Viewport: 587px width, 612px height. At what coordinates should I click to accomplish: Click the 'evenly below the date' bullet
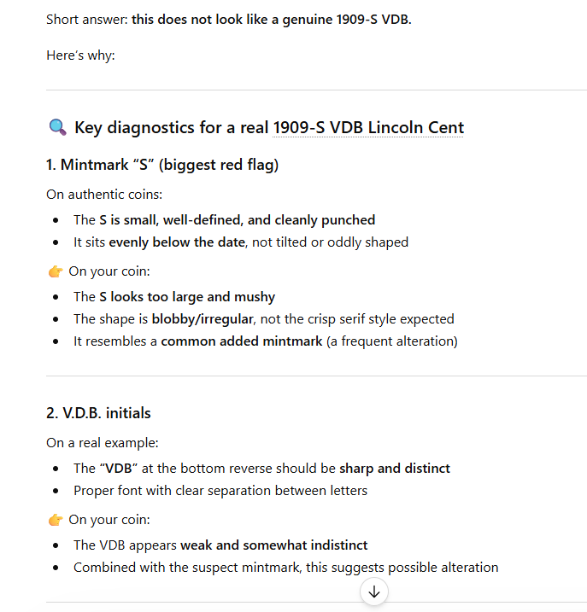(x=241, y=242)
